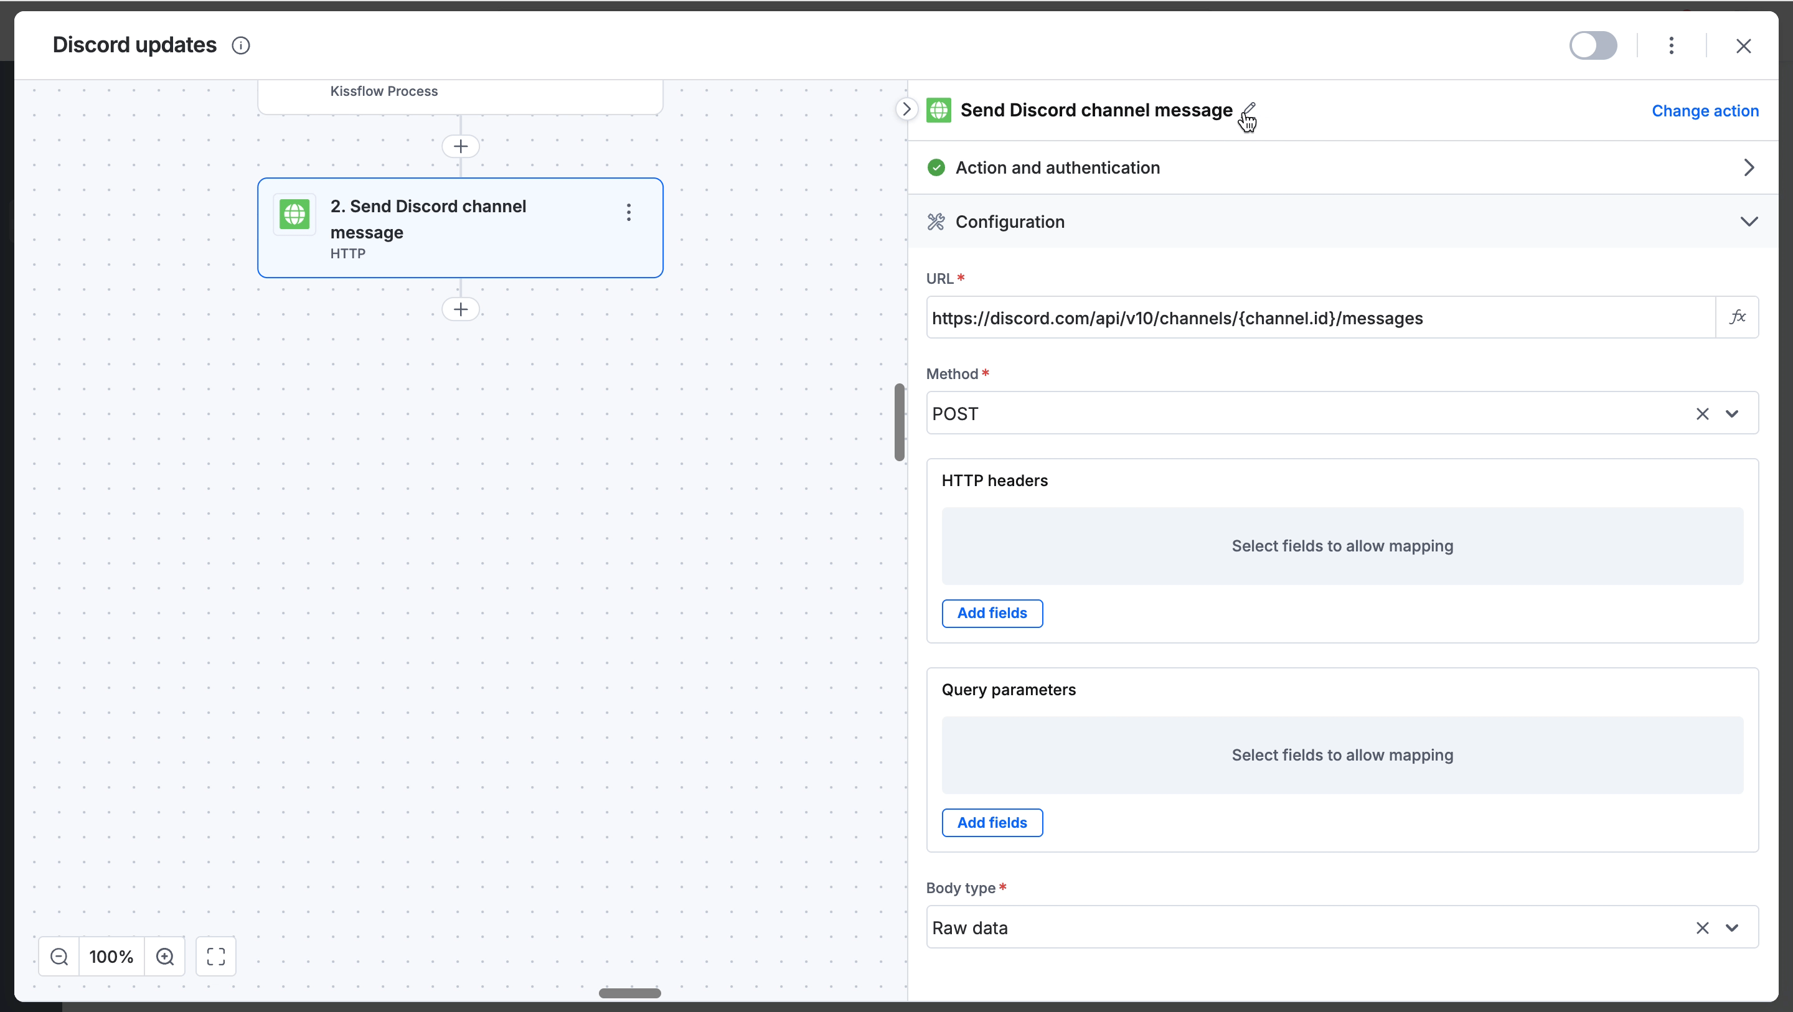The image size is (1793, 1012).
Task: Click the pencil icon to rename action
Action: [x=1249, y=110]
